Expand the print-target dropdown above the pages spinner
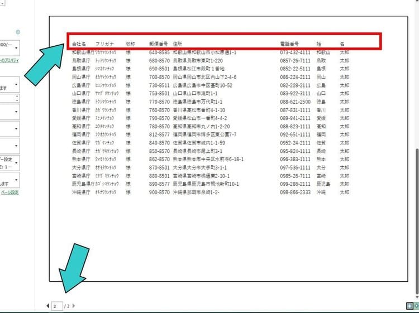 click(9, 85)
